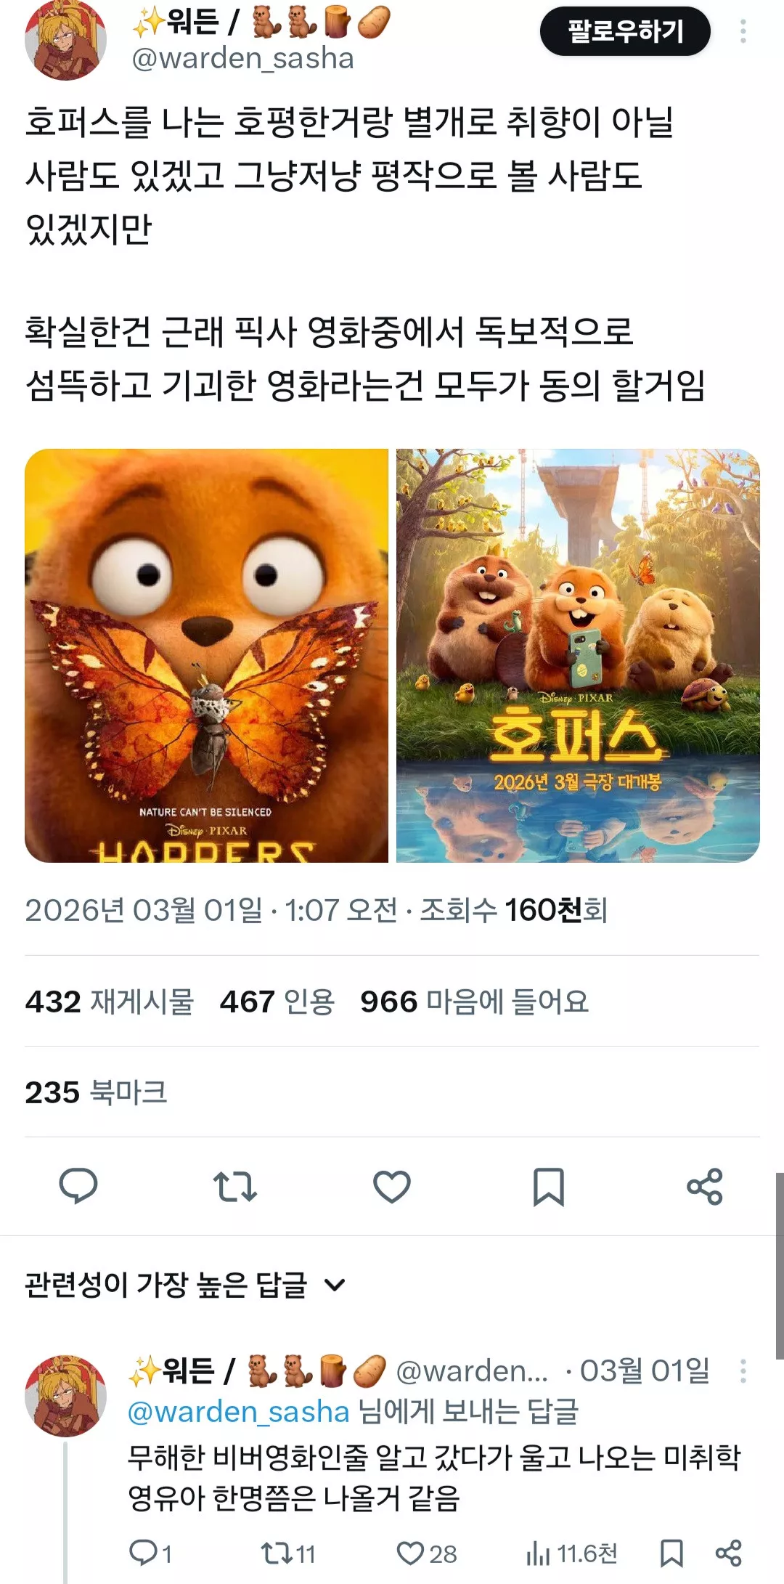
Task: Follow the user with the 팔로우하기 button
Action: pyautogui.click(x=625, y=31)
